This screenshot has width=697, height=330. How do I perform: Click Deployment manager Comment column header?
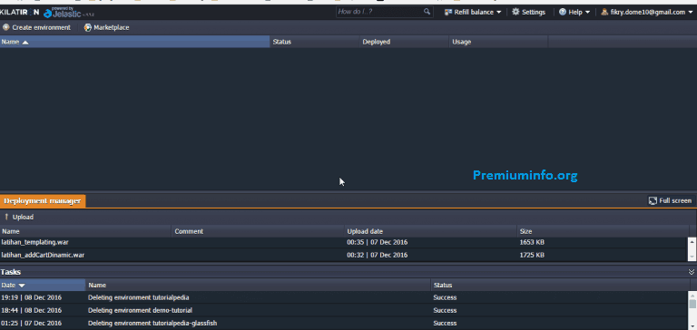click(259, 231)
